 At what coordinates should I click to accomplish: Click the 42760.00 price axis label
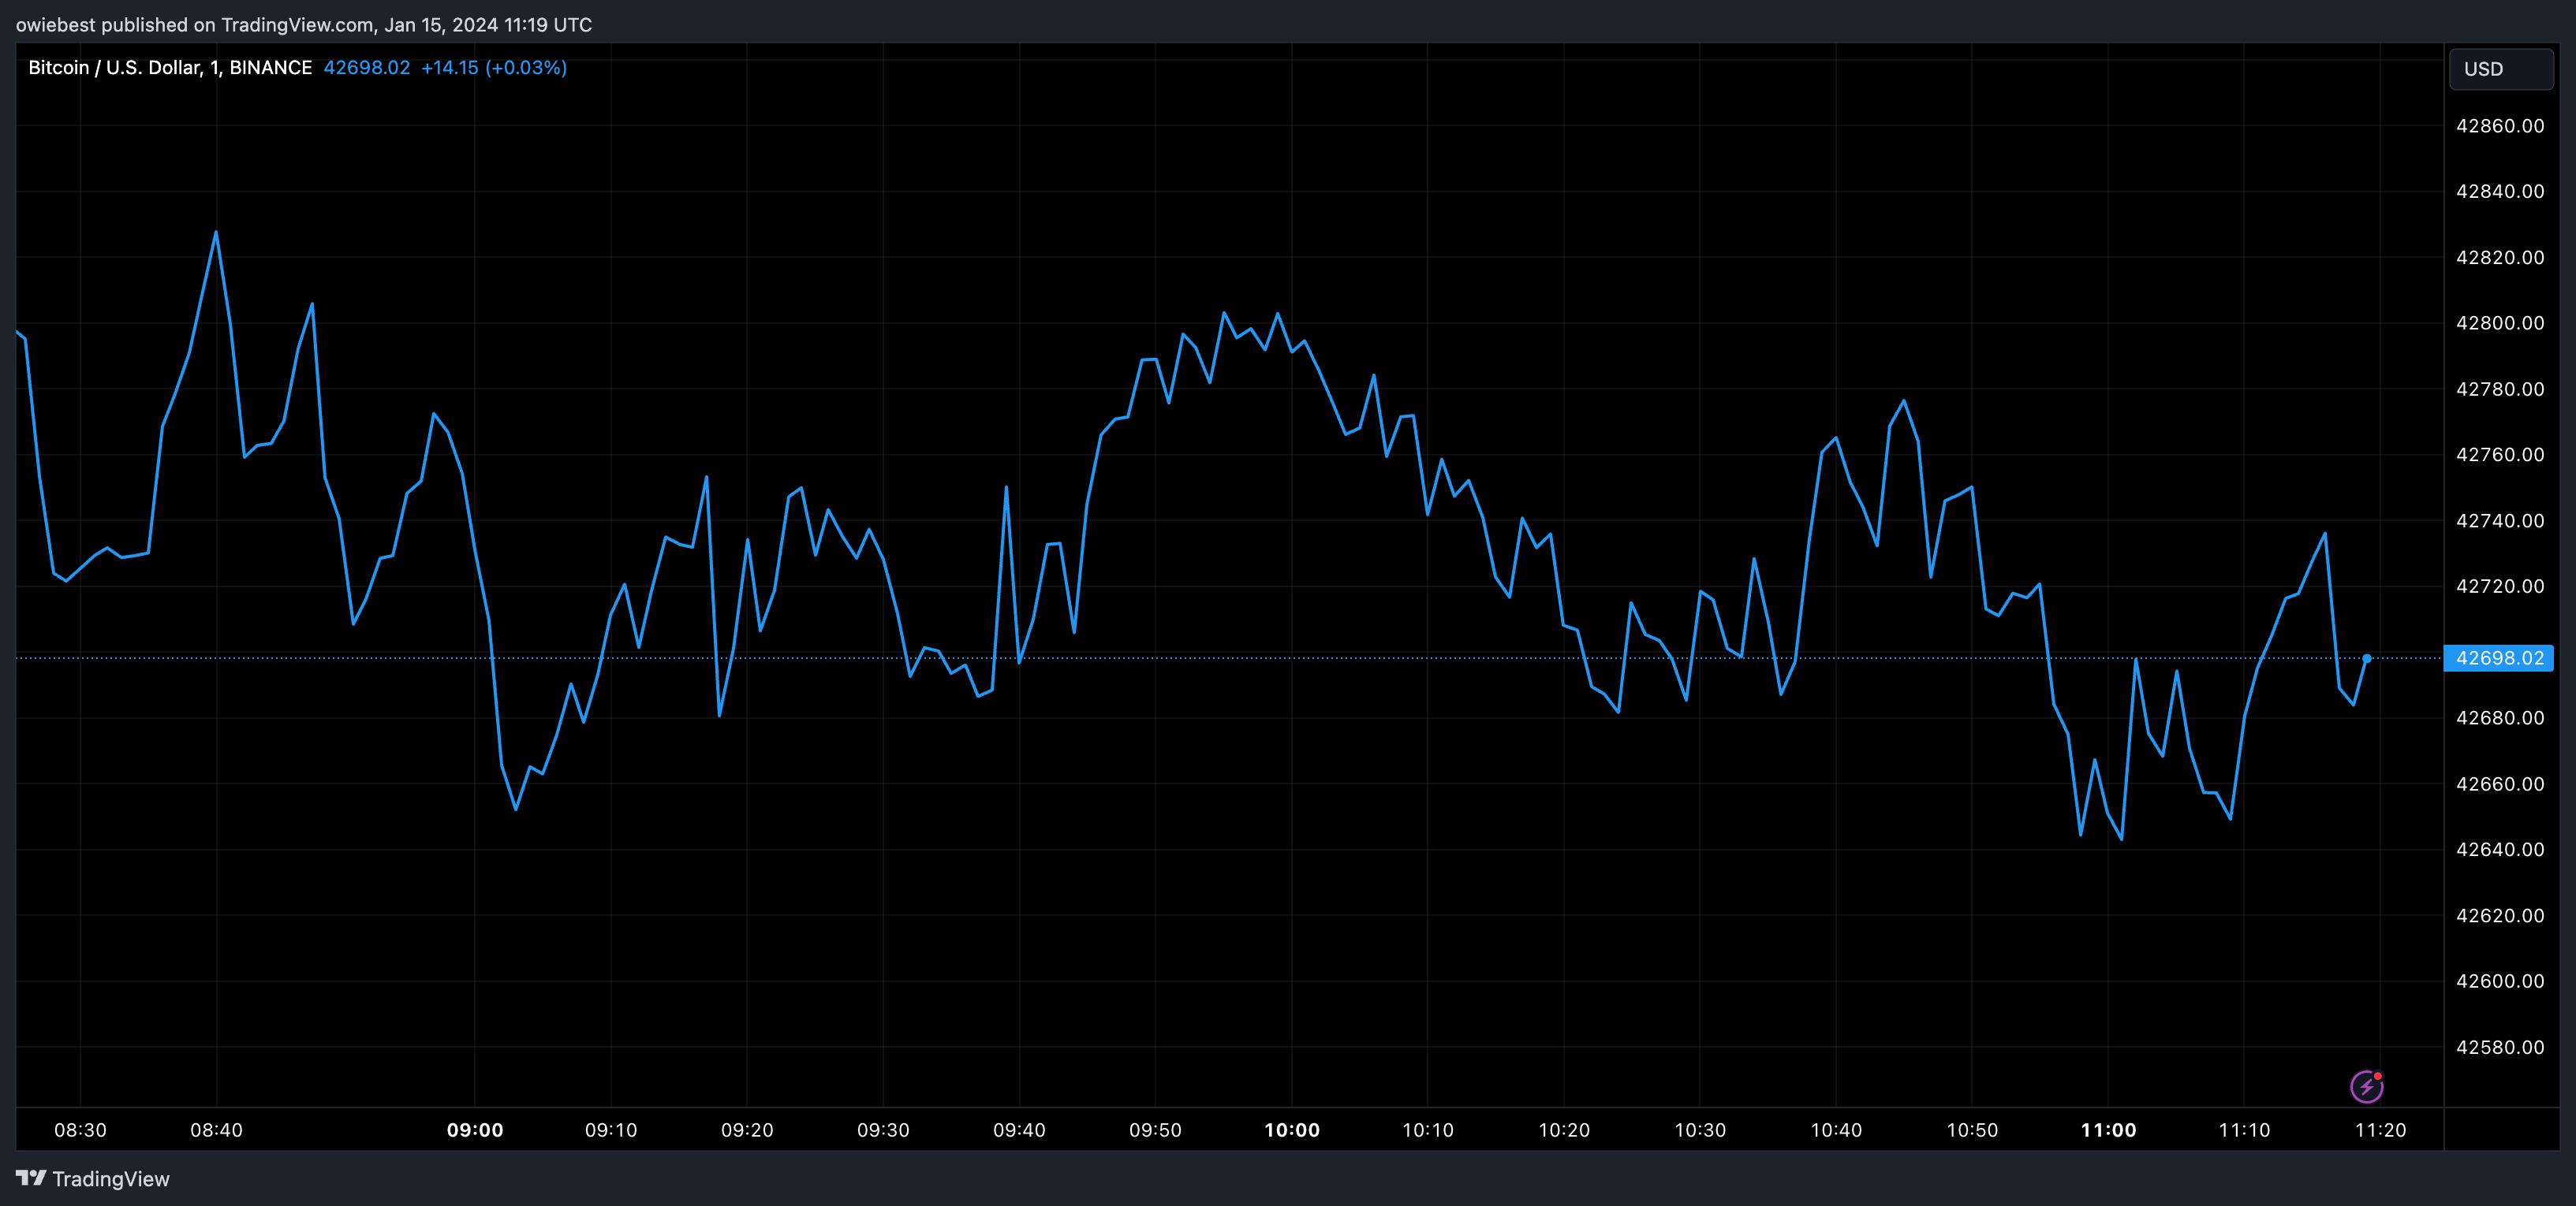[2500, 455]
